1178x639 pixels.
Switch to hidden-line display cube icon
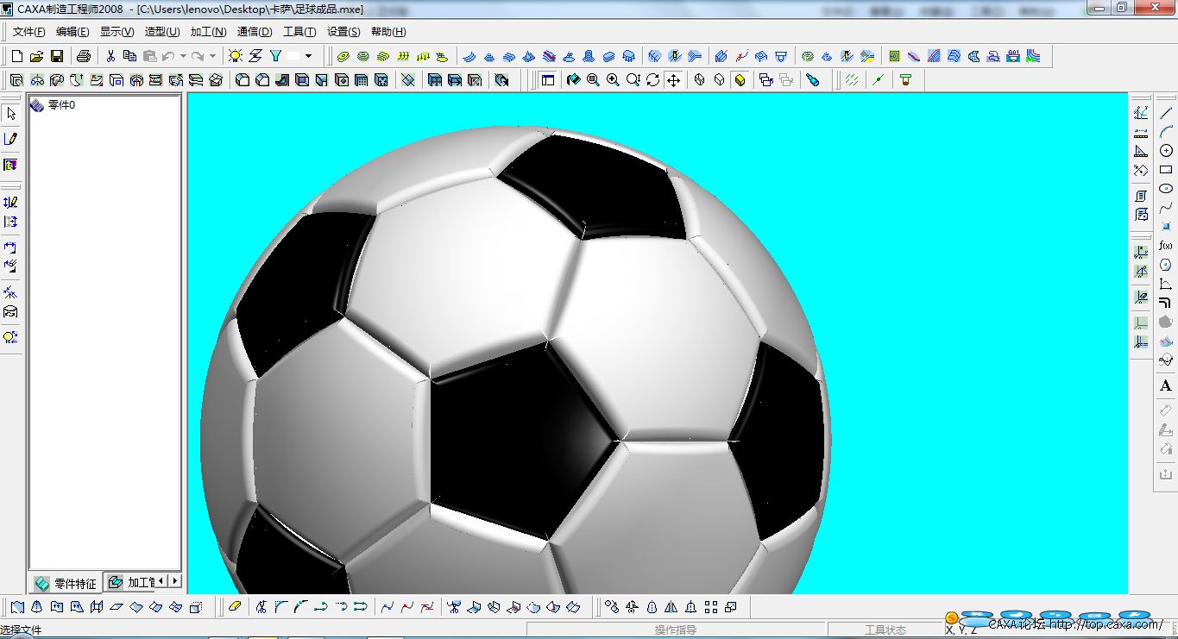click(x=720, y=80)
